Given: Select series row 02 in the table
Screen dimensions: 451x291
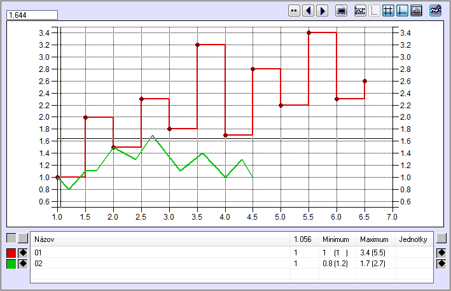Looking at the screenshot, I should [x=159, y=263].
